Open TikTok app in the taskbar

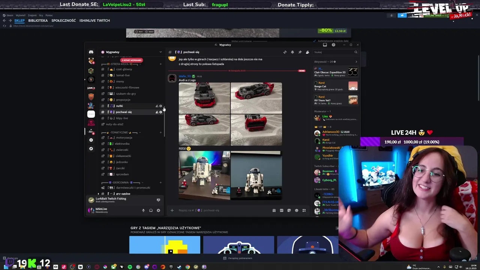tap(64, 267)
